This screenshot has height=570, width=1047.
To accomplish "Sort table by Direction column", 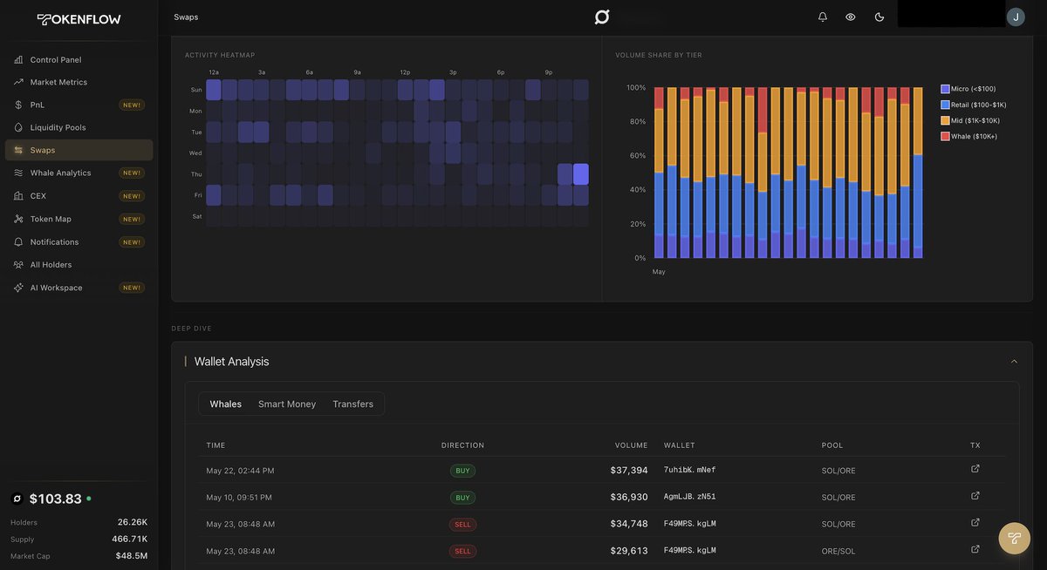I will (462, 445).
